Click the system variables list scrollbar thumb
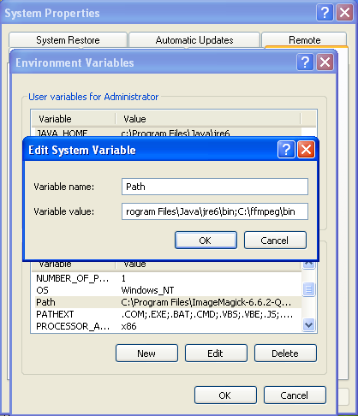The image size is (358, 416). pyautogui.click(x=309, y=289)
